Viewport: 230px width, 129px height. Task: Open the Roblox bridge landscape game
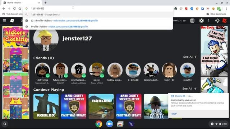[101, 106]
